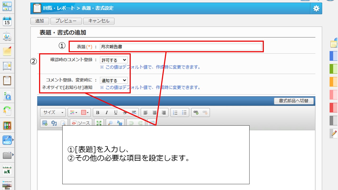
Task: Click the find magnifier icon in editor
Action: click(x=111, y=123)
